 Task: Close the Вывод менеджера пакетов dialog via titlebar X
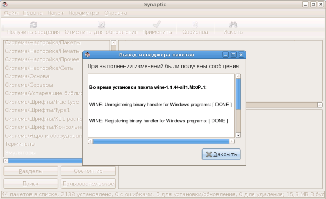pos(241,55)
